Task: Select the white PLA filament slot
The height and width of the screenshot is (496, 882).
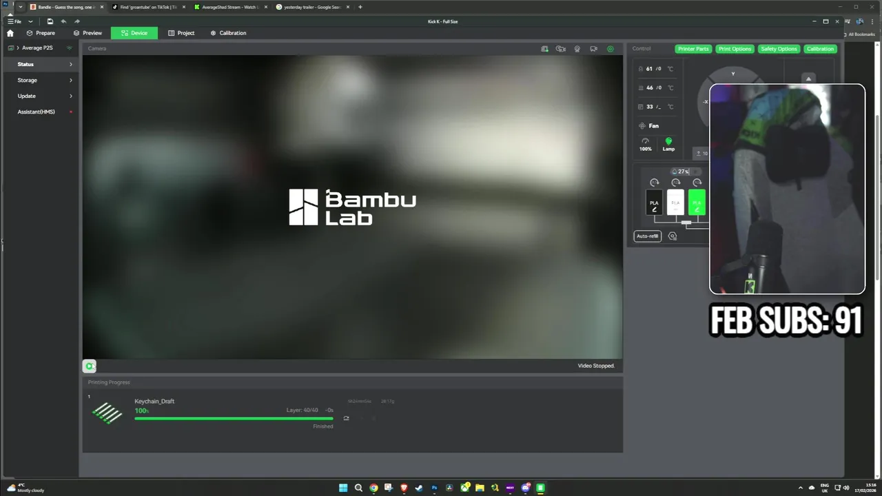Action: (x=675, y=203)
